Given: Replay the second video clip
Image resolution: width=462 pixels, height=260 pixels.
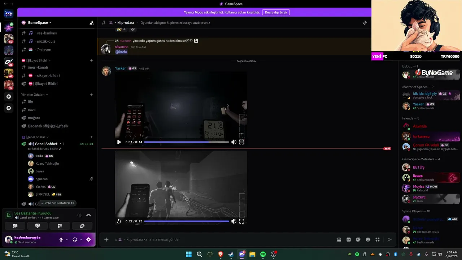Looking at the screenshot, I should [119, 221].
